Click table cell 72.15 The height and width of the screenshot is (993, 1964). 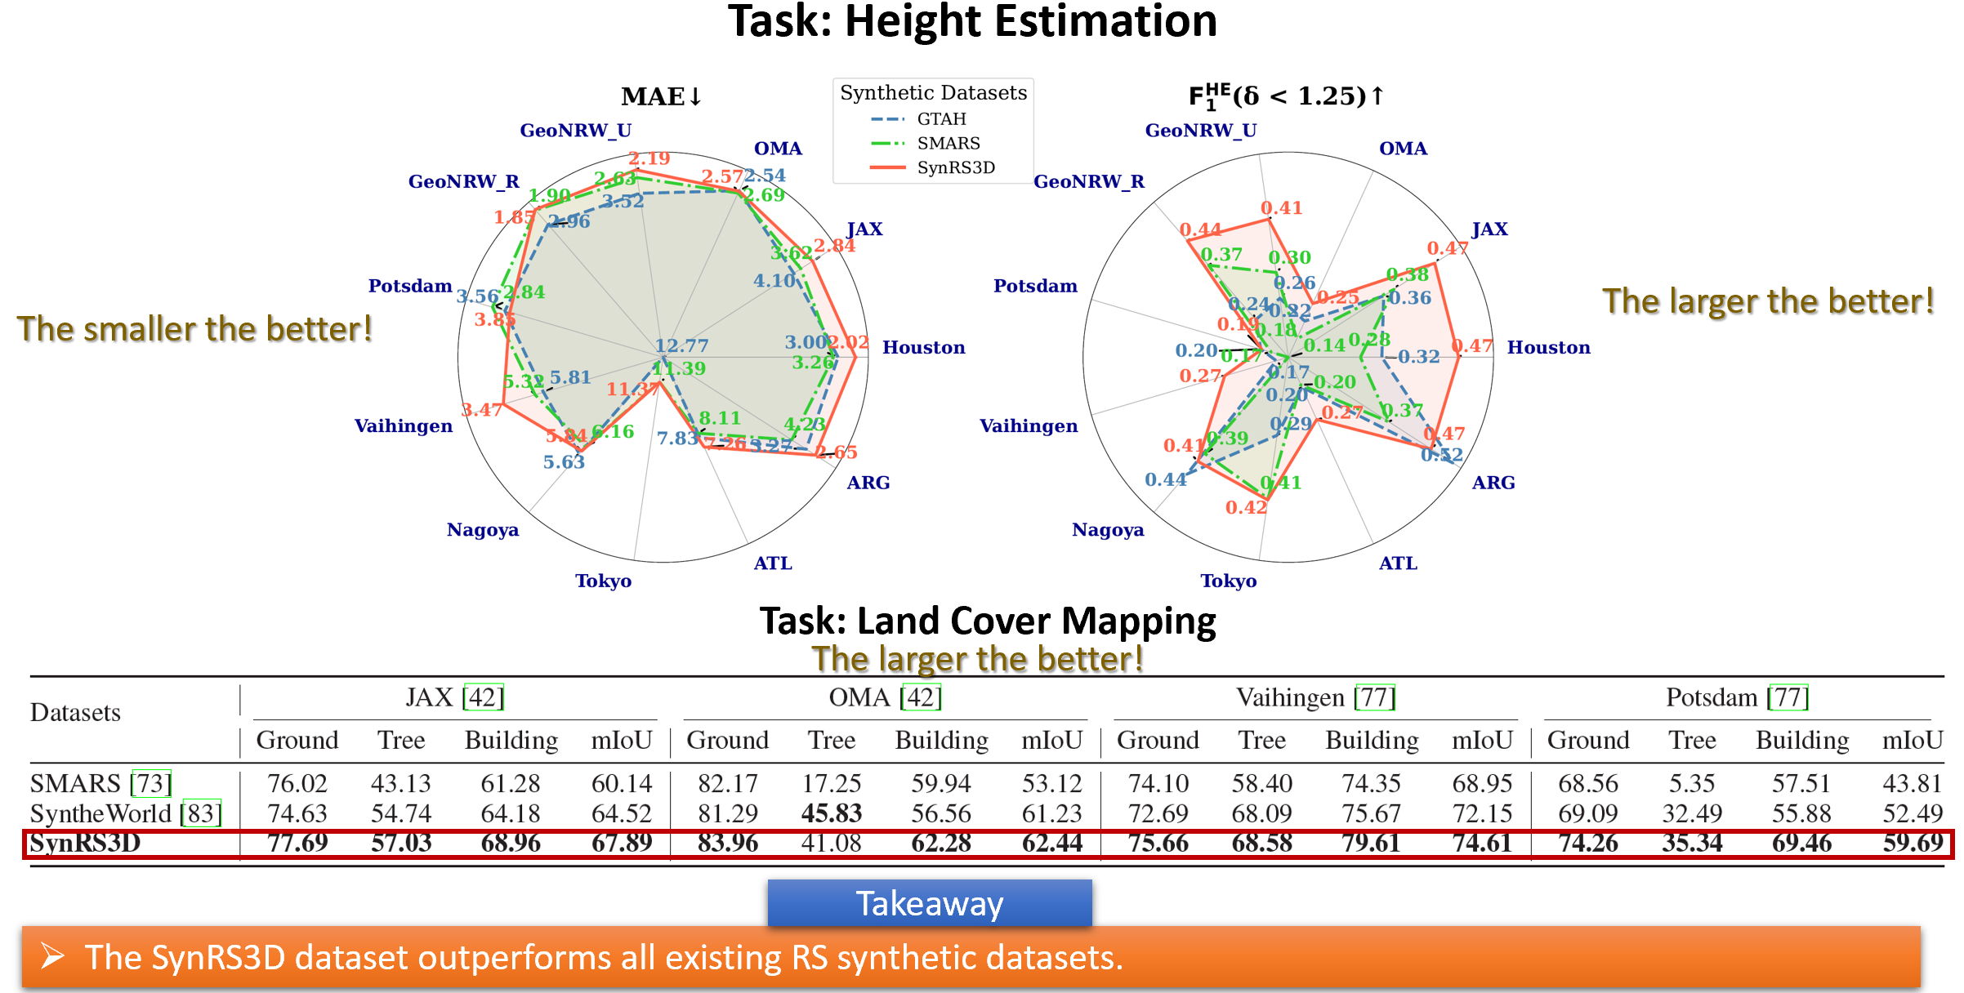1482,813
